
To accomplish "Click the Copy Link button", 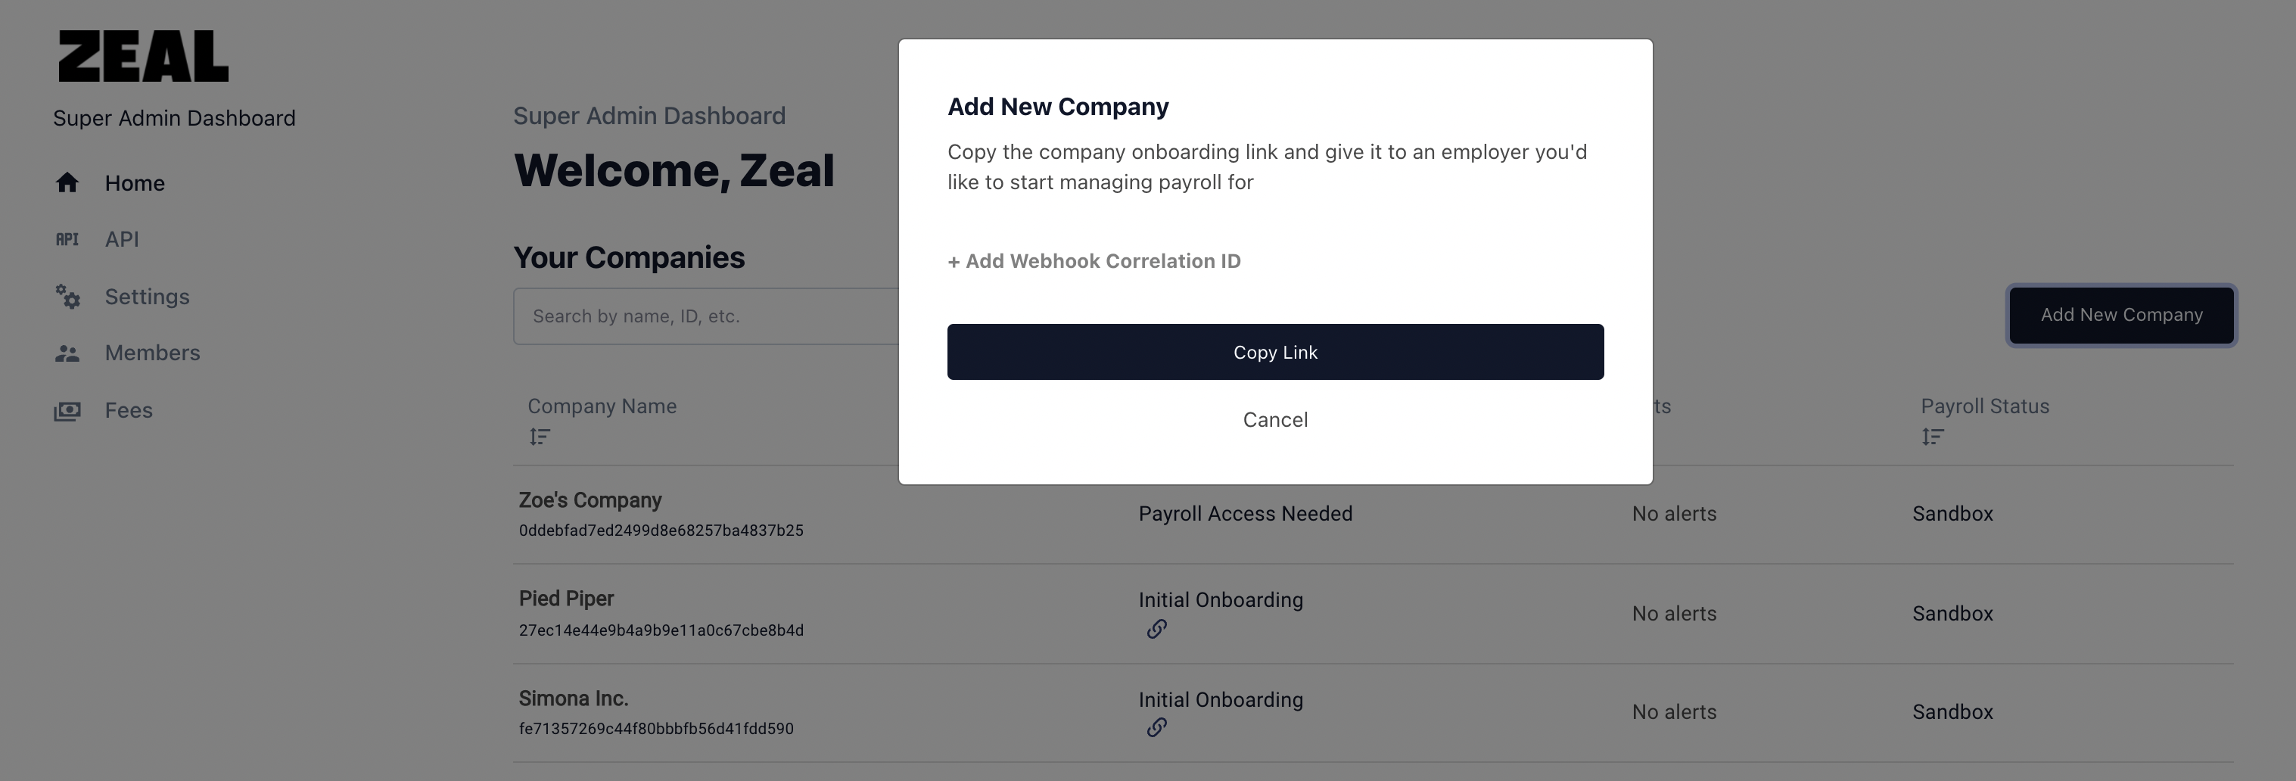I will (x=1275, y=352).
